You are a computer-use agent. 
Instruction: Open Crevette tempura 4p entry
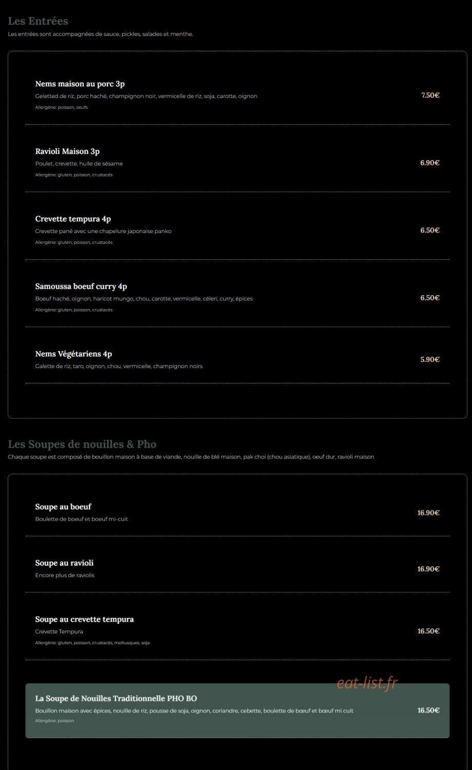point(238,230)
